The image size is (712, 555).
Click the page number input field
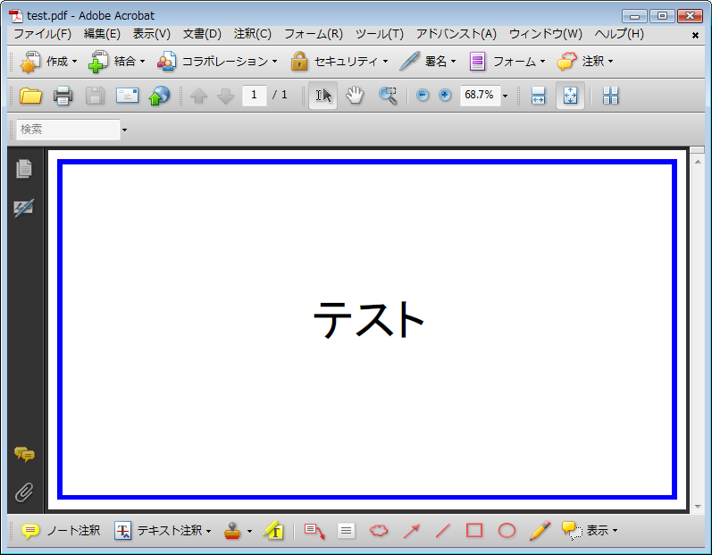pyautogui.click(x=255, y=96)
